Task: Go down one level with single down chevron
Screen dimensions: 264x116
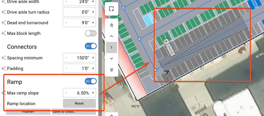Action: pos(111,59)
